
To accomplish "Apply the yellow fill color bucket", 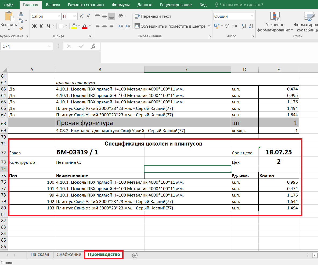I will click(74, 26).
